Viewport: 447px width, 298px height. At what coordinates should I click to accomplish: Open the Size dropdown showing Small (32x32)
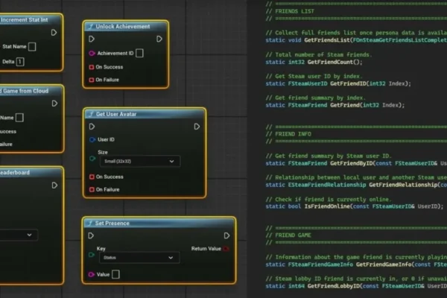140,162
